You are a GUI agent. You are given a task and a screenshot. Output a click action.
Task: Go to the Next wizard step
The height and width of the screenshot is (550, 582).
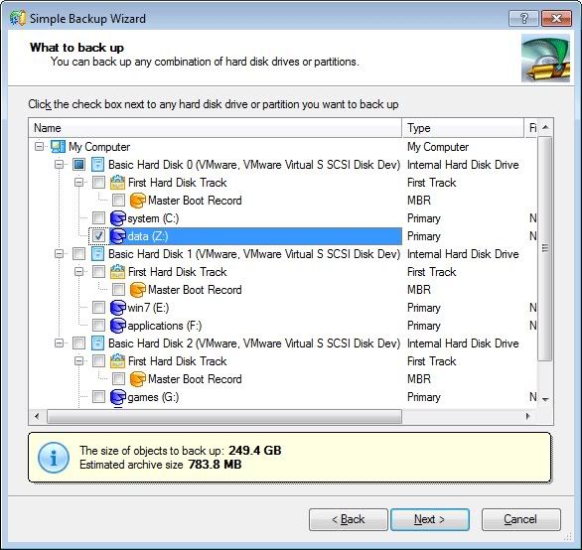pos(430,519)
